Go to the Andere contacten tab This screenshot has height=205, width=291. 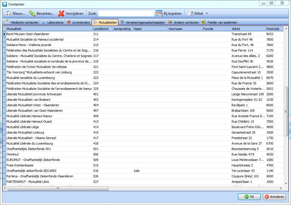click(x=183, y=22)
